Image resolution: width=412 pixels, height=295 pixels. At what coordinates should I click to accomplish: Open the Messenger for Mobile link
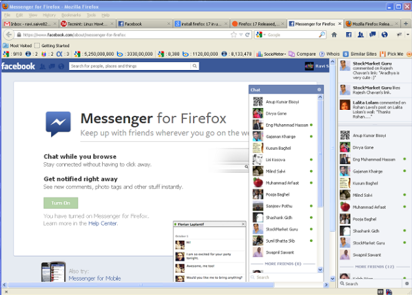[95, 278]
